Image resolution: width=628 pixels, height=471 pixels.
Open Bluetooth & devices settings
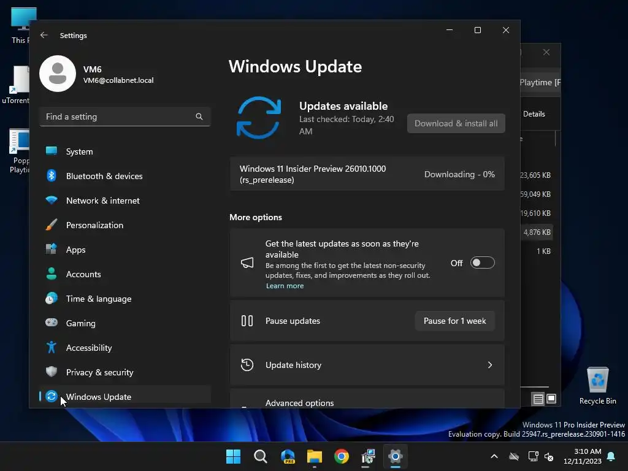pyautogui.click(x=125, y=176)
